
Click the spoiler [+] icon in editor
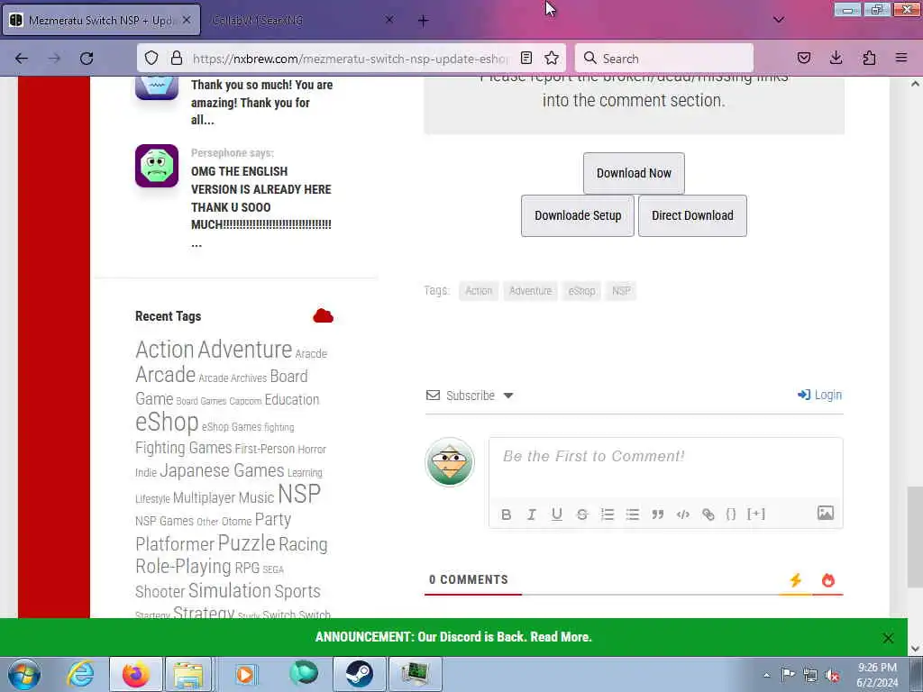756,514
